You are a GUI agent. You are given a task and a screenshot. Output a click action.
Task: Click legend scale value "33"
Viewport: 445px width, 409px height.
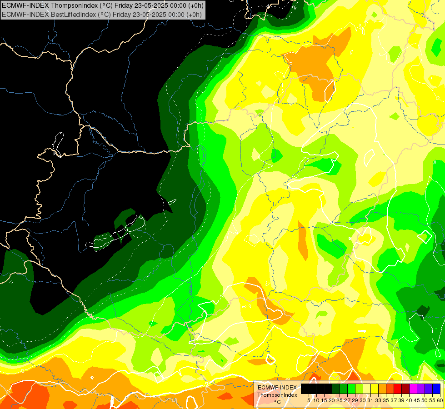coord(378,400)
